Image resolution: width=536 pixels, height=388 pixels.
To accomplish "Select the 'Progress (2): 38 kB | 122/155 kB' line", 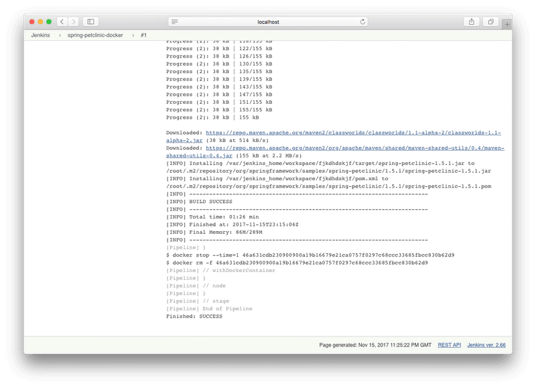I will [x=219, y=48].
